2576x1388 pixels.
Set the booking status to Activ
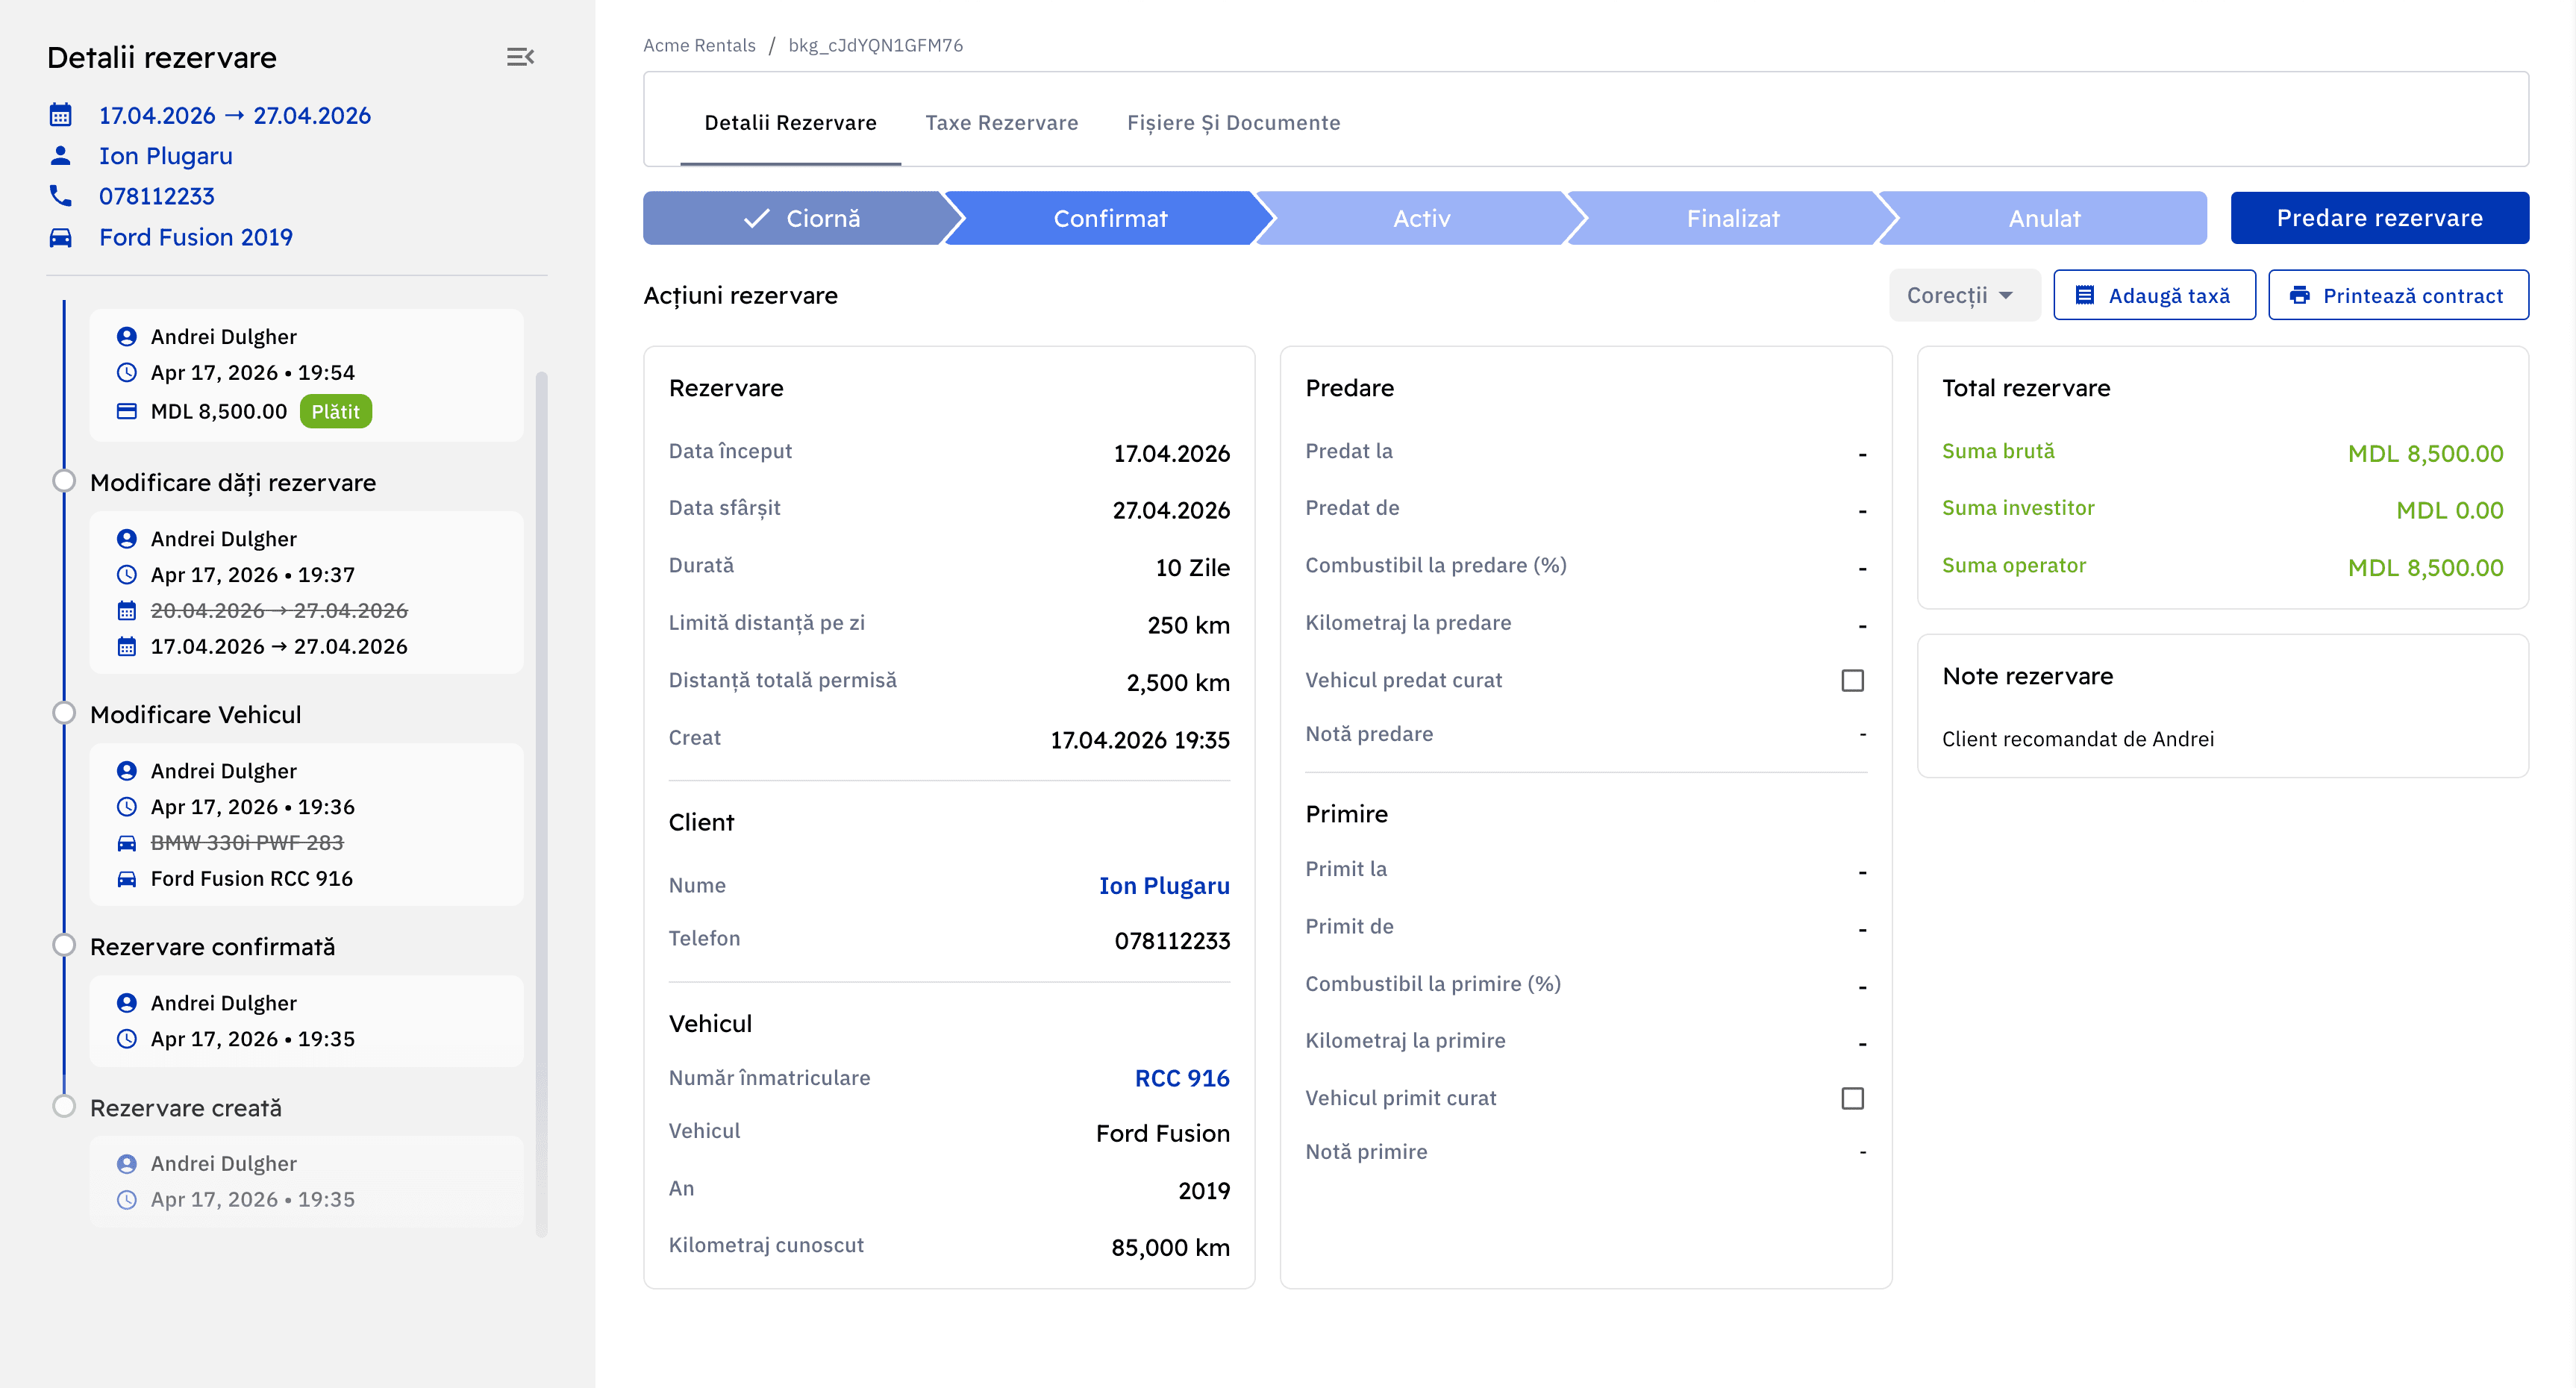(x=1421, y=218)
